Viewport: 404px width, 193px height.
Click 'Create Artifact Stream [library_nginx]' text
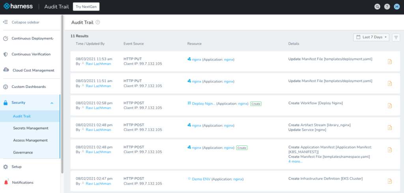(x=320, y=125)
